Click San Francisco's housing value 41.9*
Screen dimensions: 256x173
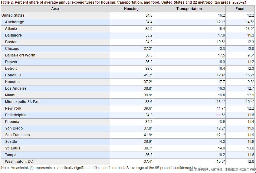click(x=147, y=135)
